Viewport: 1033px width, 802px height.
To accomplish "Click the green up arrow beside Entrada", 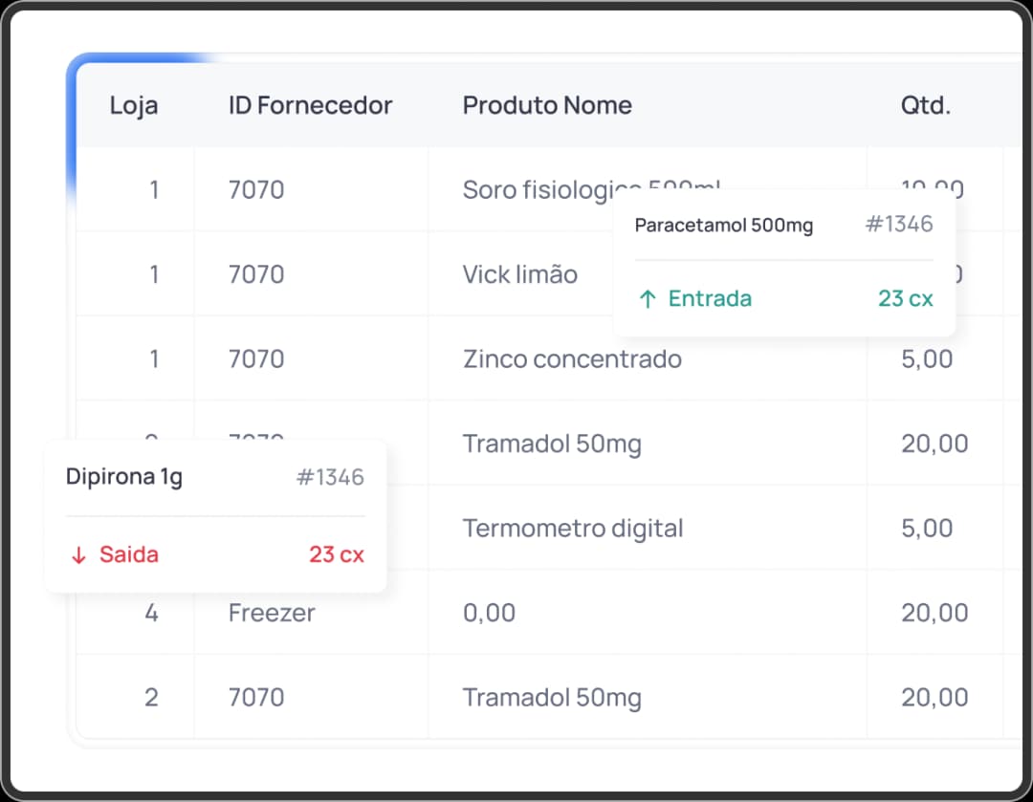I will click(648, 299).
